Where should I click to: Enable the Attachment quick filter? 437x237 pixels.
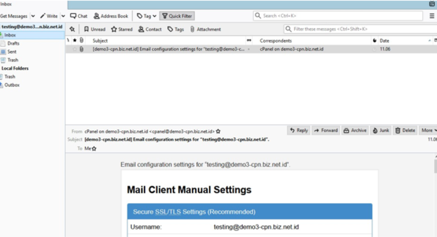[x=205, y=29]
